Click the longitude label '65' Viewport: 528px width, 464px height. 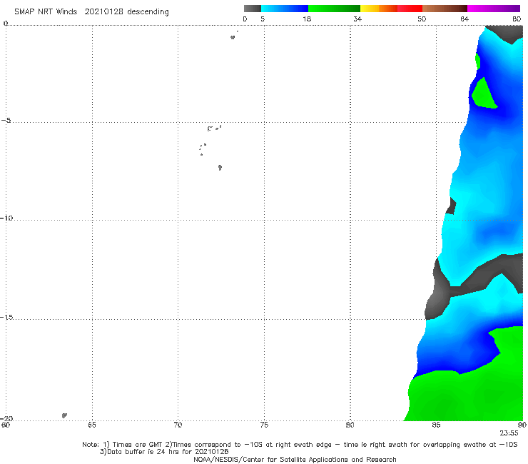tap(91, 425)
